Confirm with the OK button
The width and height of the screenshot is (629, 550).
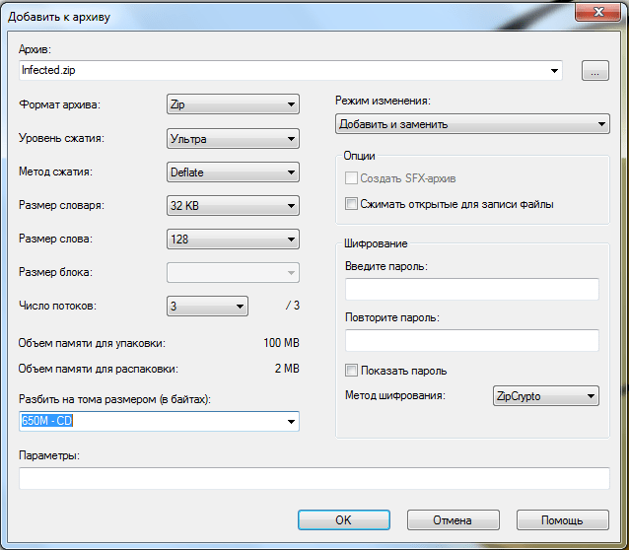(x=344, y=519)
